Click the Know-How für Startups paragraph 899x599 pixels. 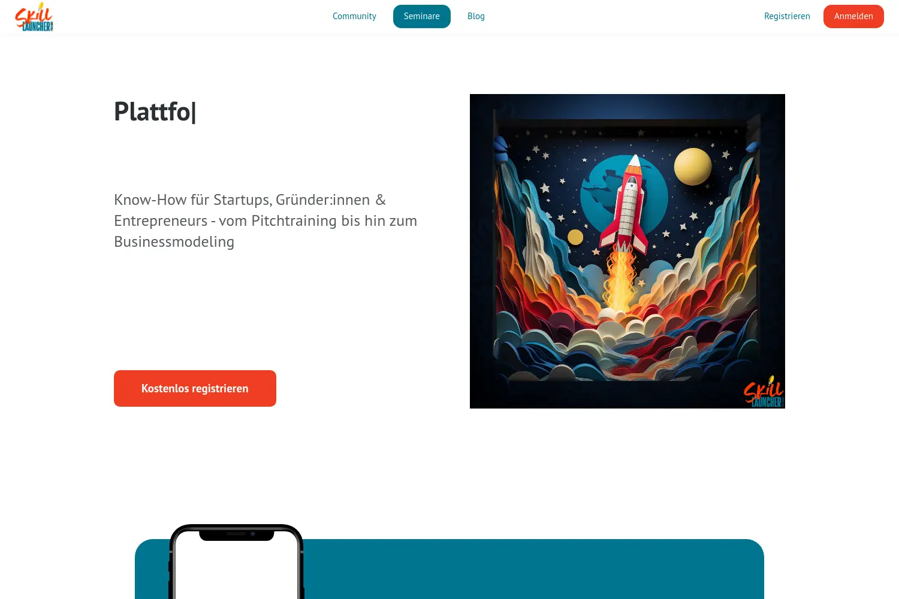(x=266, y=220)
